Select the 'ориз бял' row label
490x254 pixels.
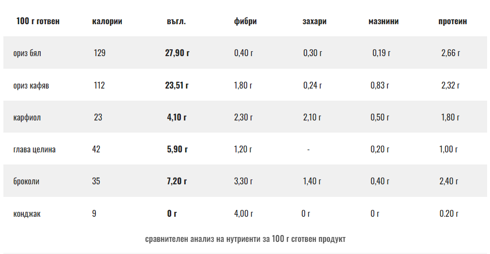coord(27,53)
